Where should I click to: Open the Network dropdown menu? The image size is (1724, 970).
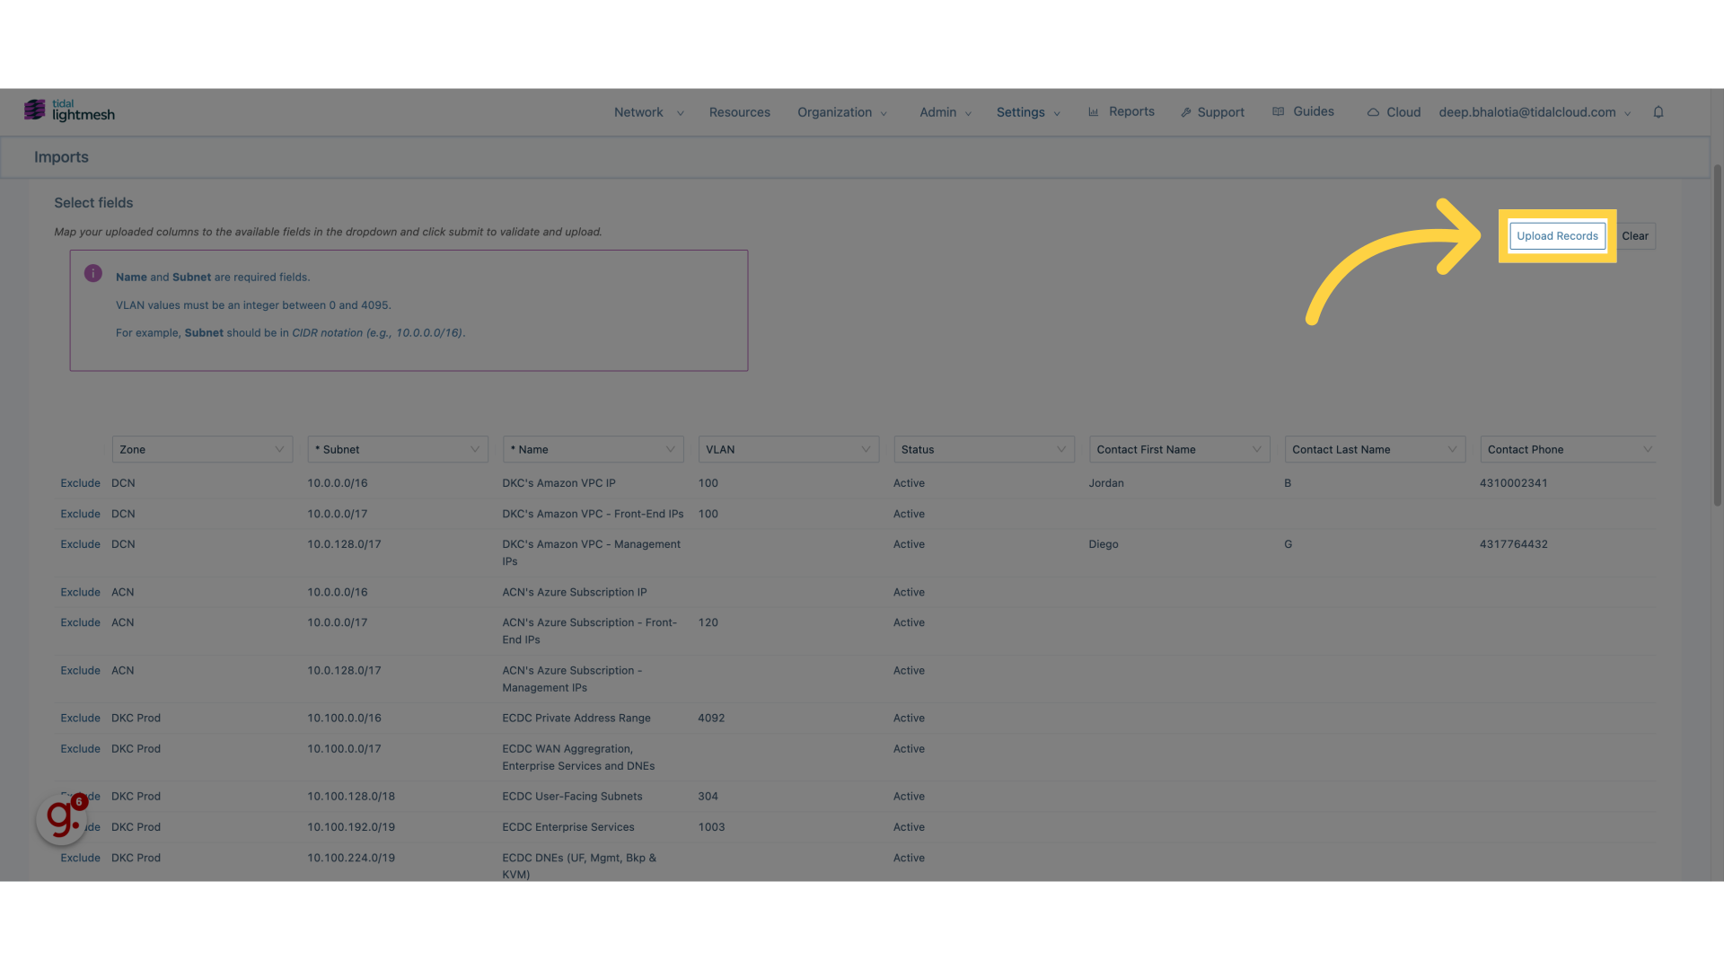point(646,112)
